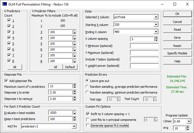Image resolution: width=194 pixels, height=133 pixels.
Task: Decrease Stepwise t to remove value
Action: click(x=75, y=100)
